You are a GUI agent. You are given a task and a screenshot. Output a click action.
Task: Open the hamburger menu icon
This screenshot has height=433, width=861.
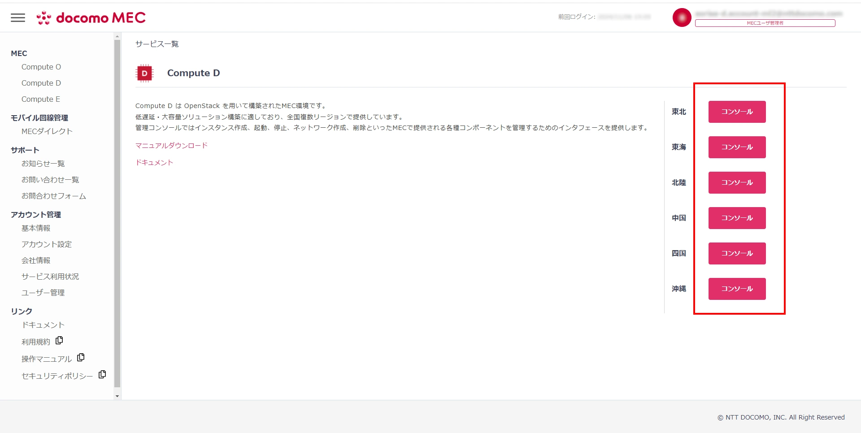pyautogui.click(x=18, y=17)
